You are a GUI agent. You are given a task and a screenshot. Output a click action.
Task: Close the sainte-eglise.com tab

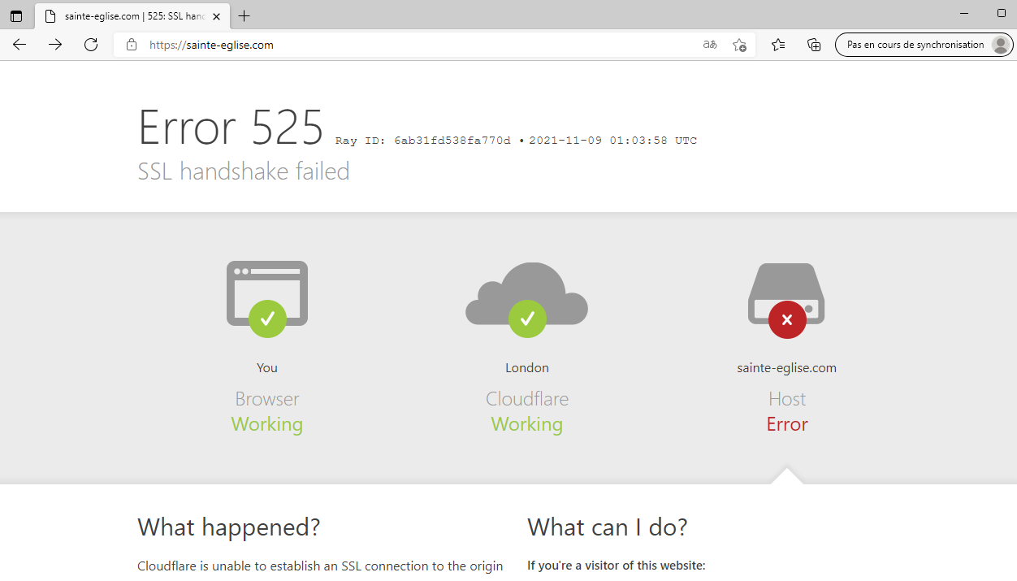216,16
